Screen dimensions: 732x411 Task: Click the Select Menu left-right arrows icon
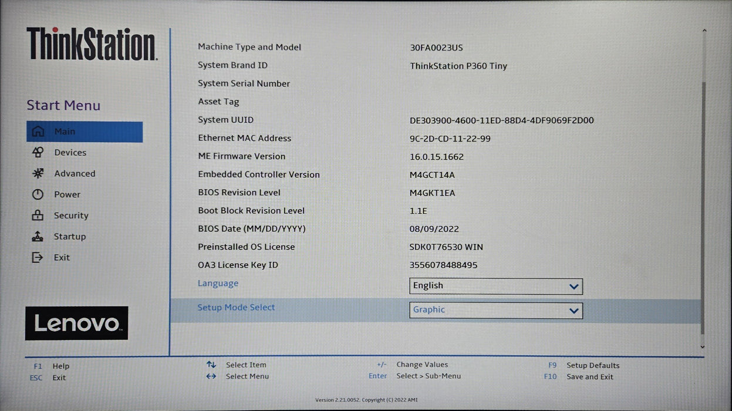click(211, 376)
